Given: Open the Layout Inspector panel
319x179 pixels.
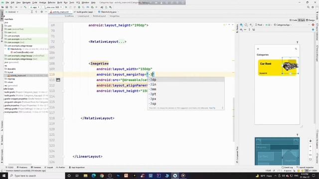Looking at the screenshot, I should pos(305,168).
